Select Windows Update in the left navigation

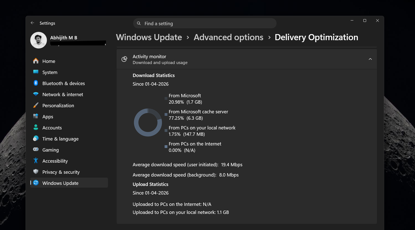60,183
